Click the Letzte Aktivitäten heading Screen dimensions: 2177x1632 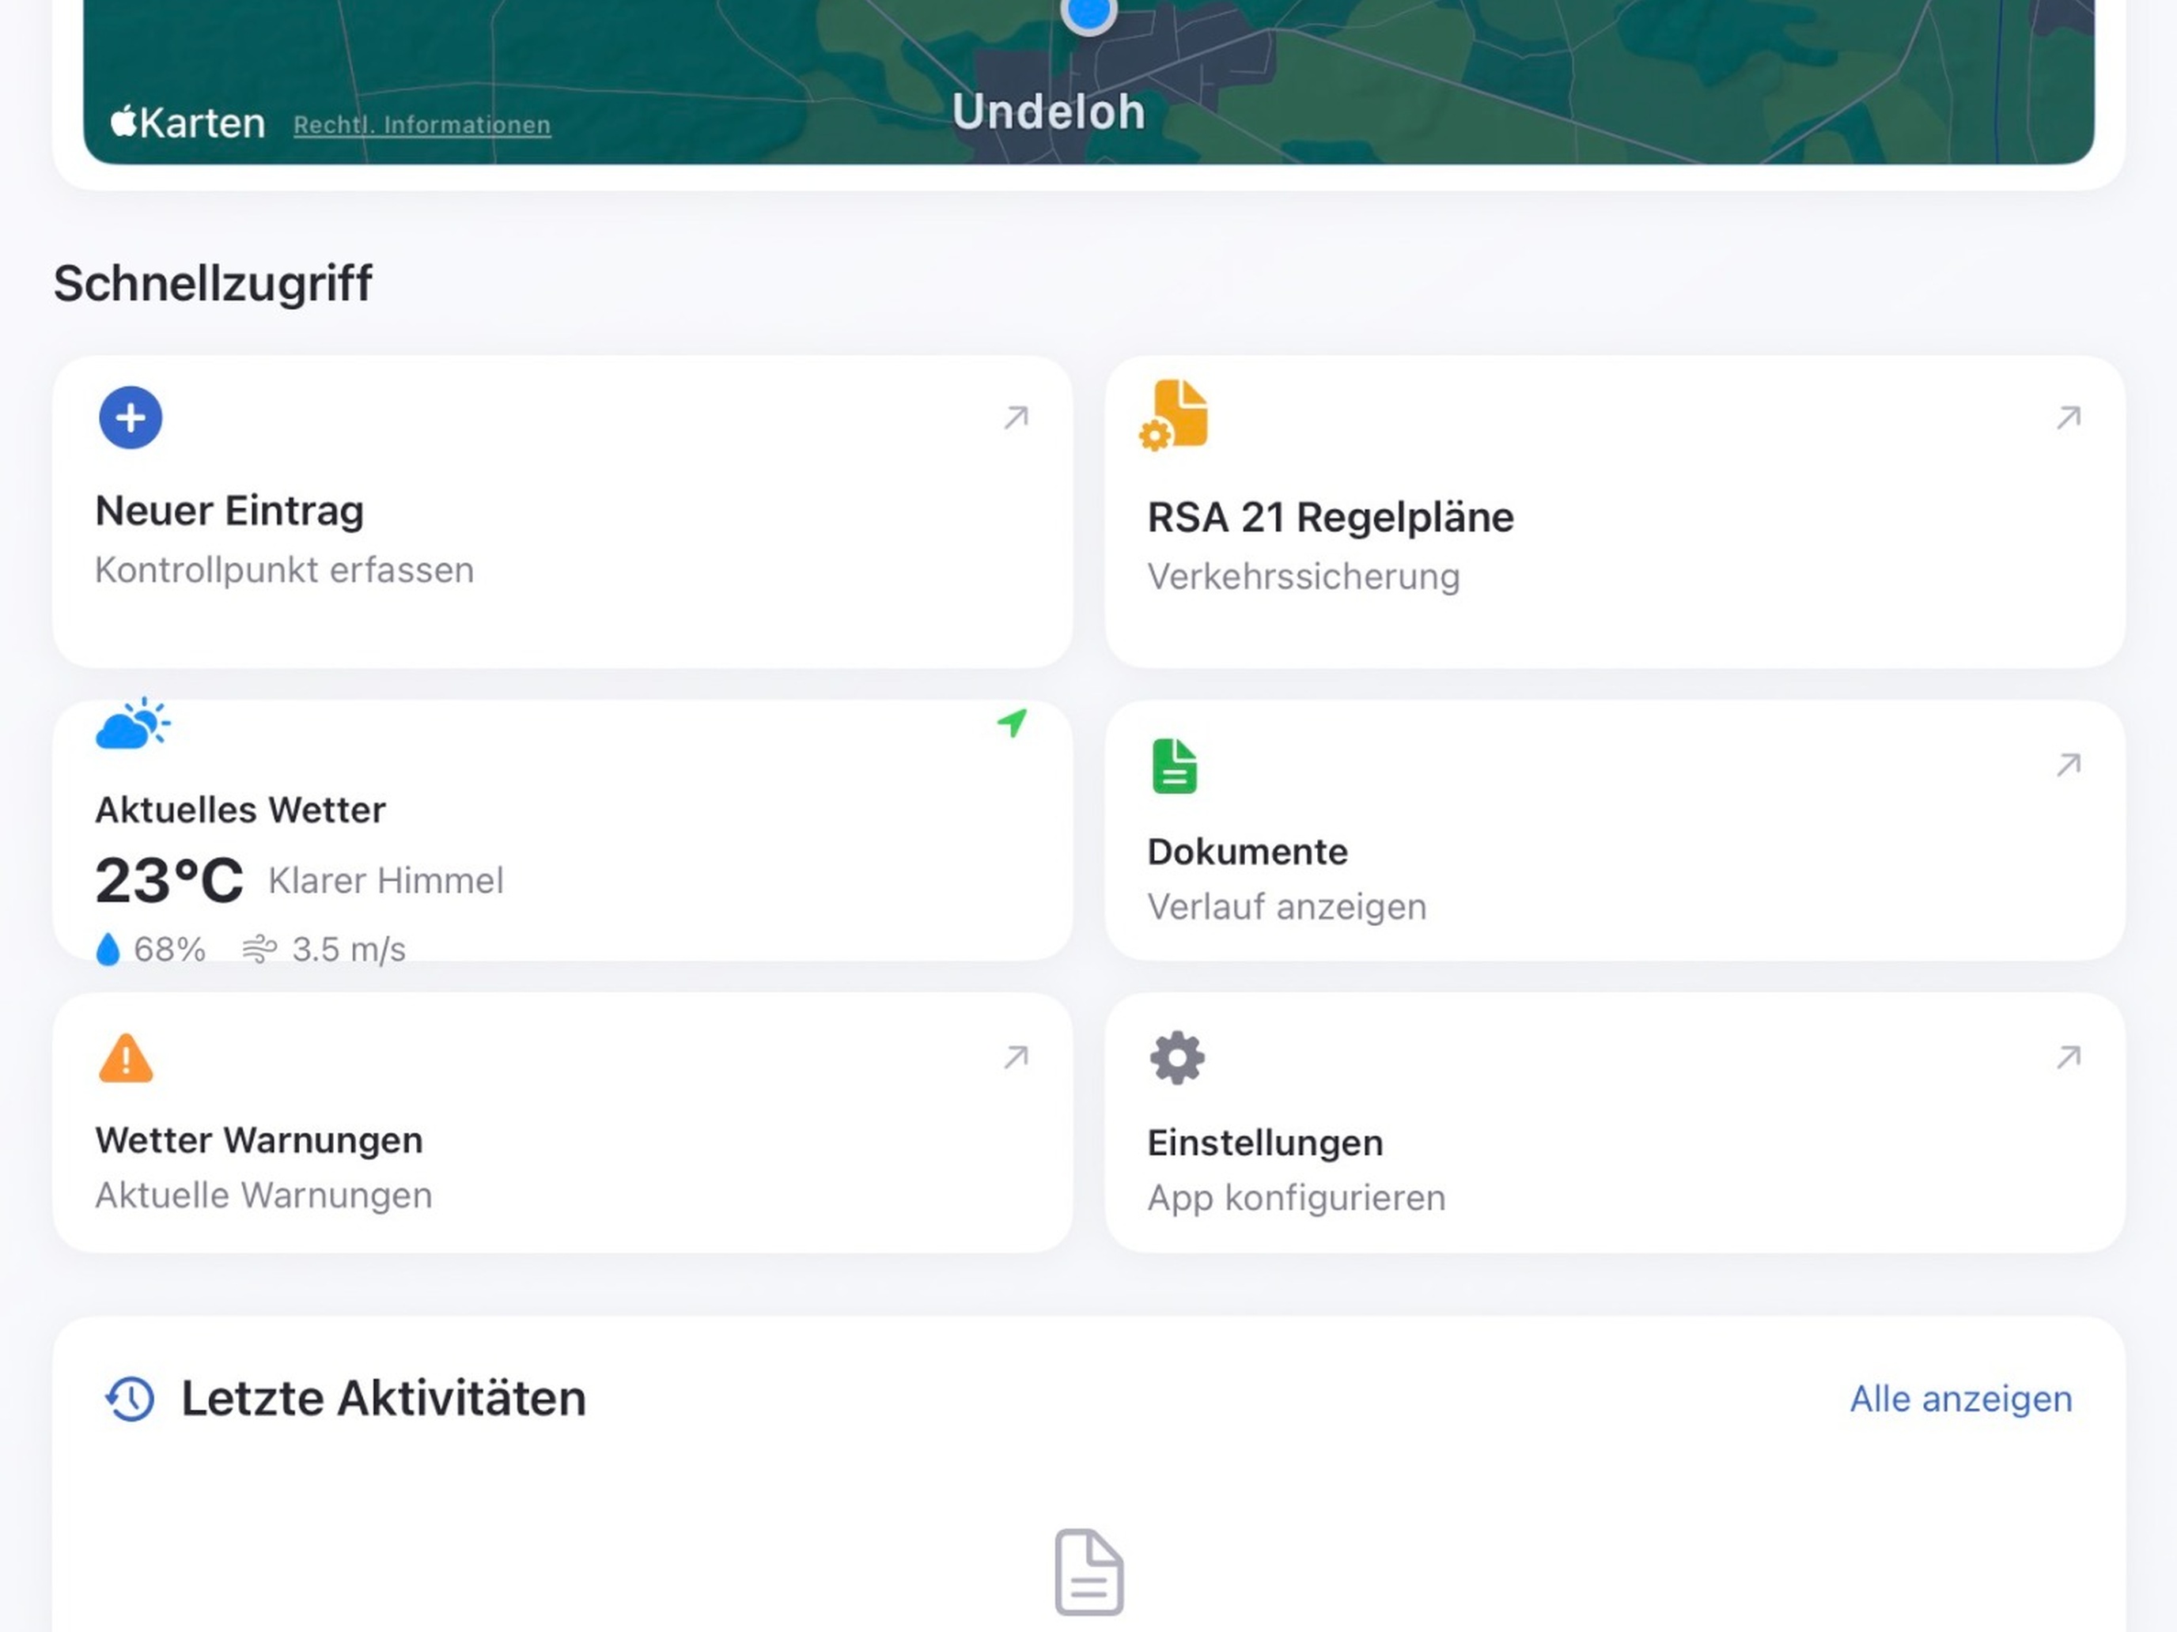point(384,1399)
